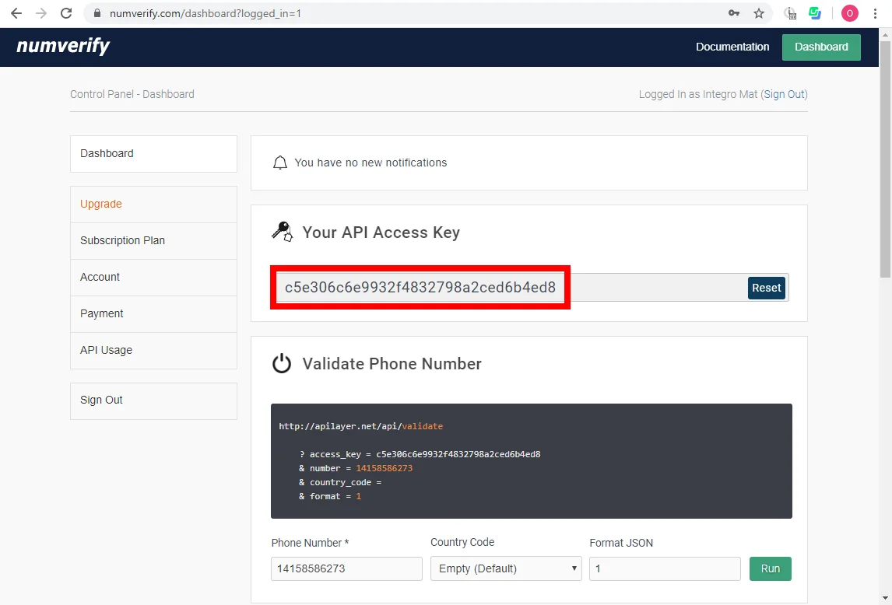Screen dimensions: 892x605
Task: Go back using the browser back arrow
Action: (16, 13)
